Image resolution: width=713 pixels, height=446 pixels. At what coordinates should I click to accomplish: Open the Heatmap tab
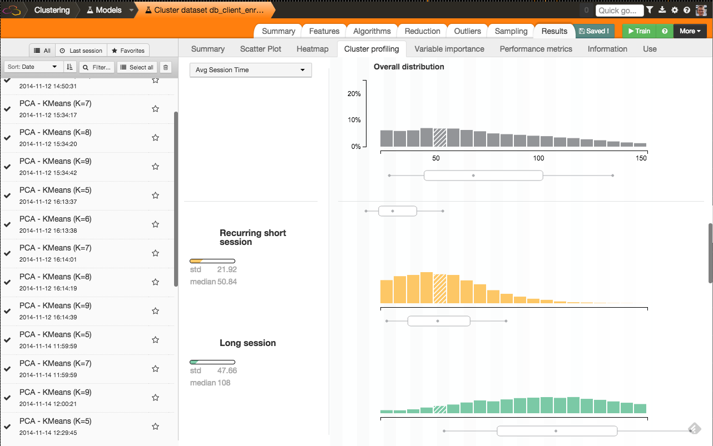[313, 49]
